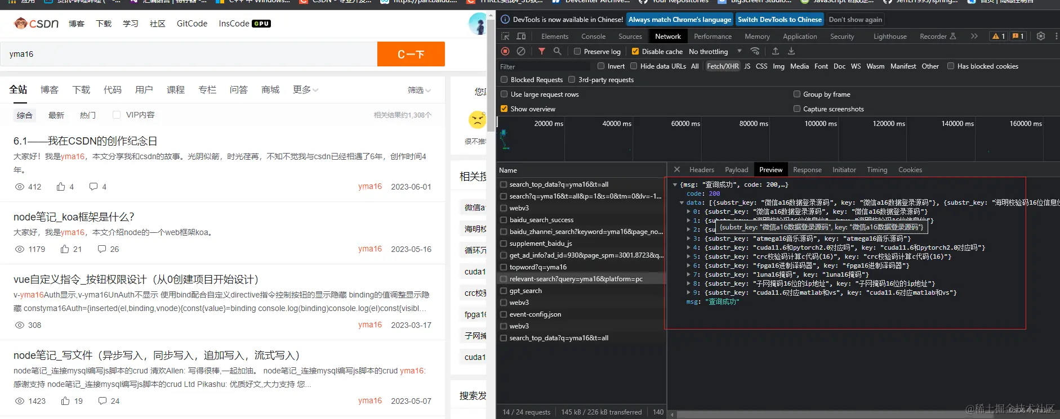Click Don't show again button

(855, 20)
